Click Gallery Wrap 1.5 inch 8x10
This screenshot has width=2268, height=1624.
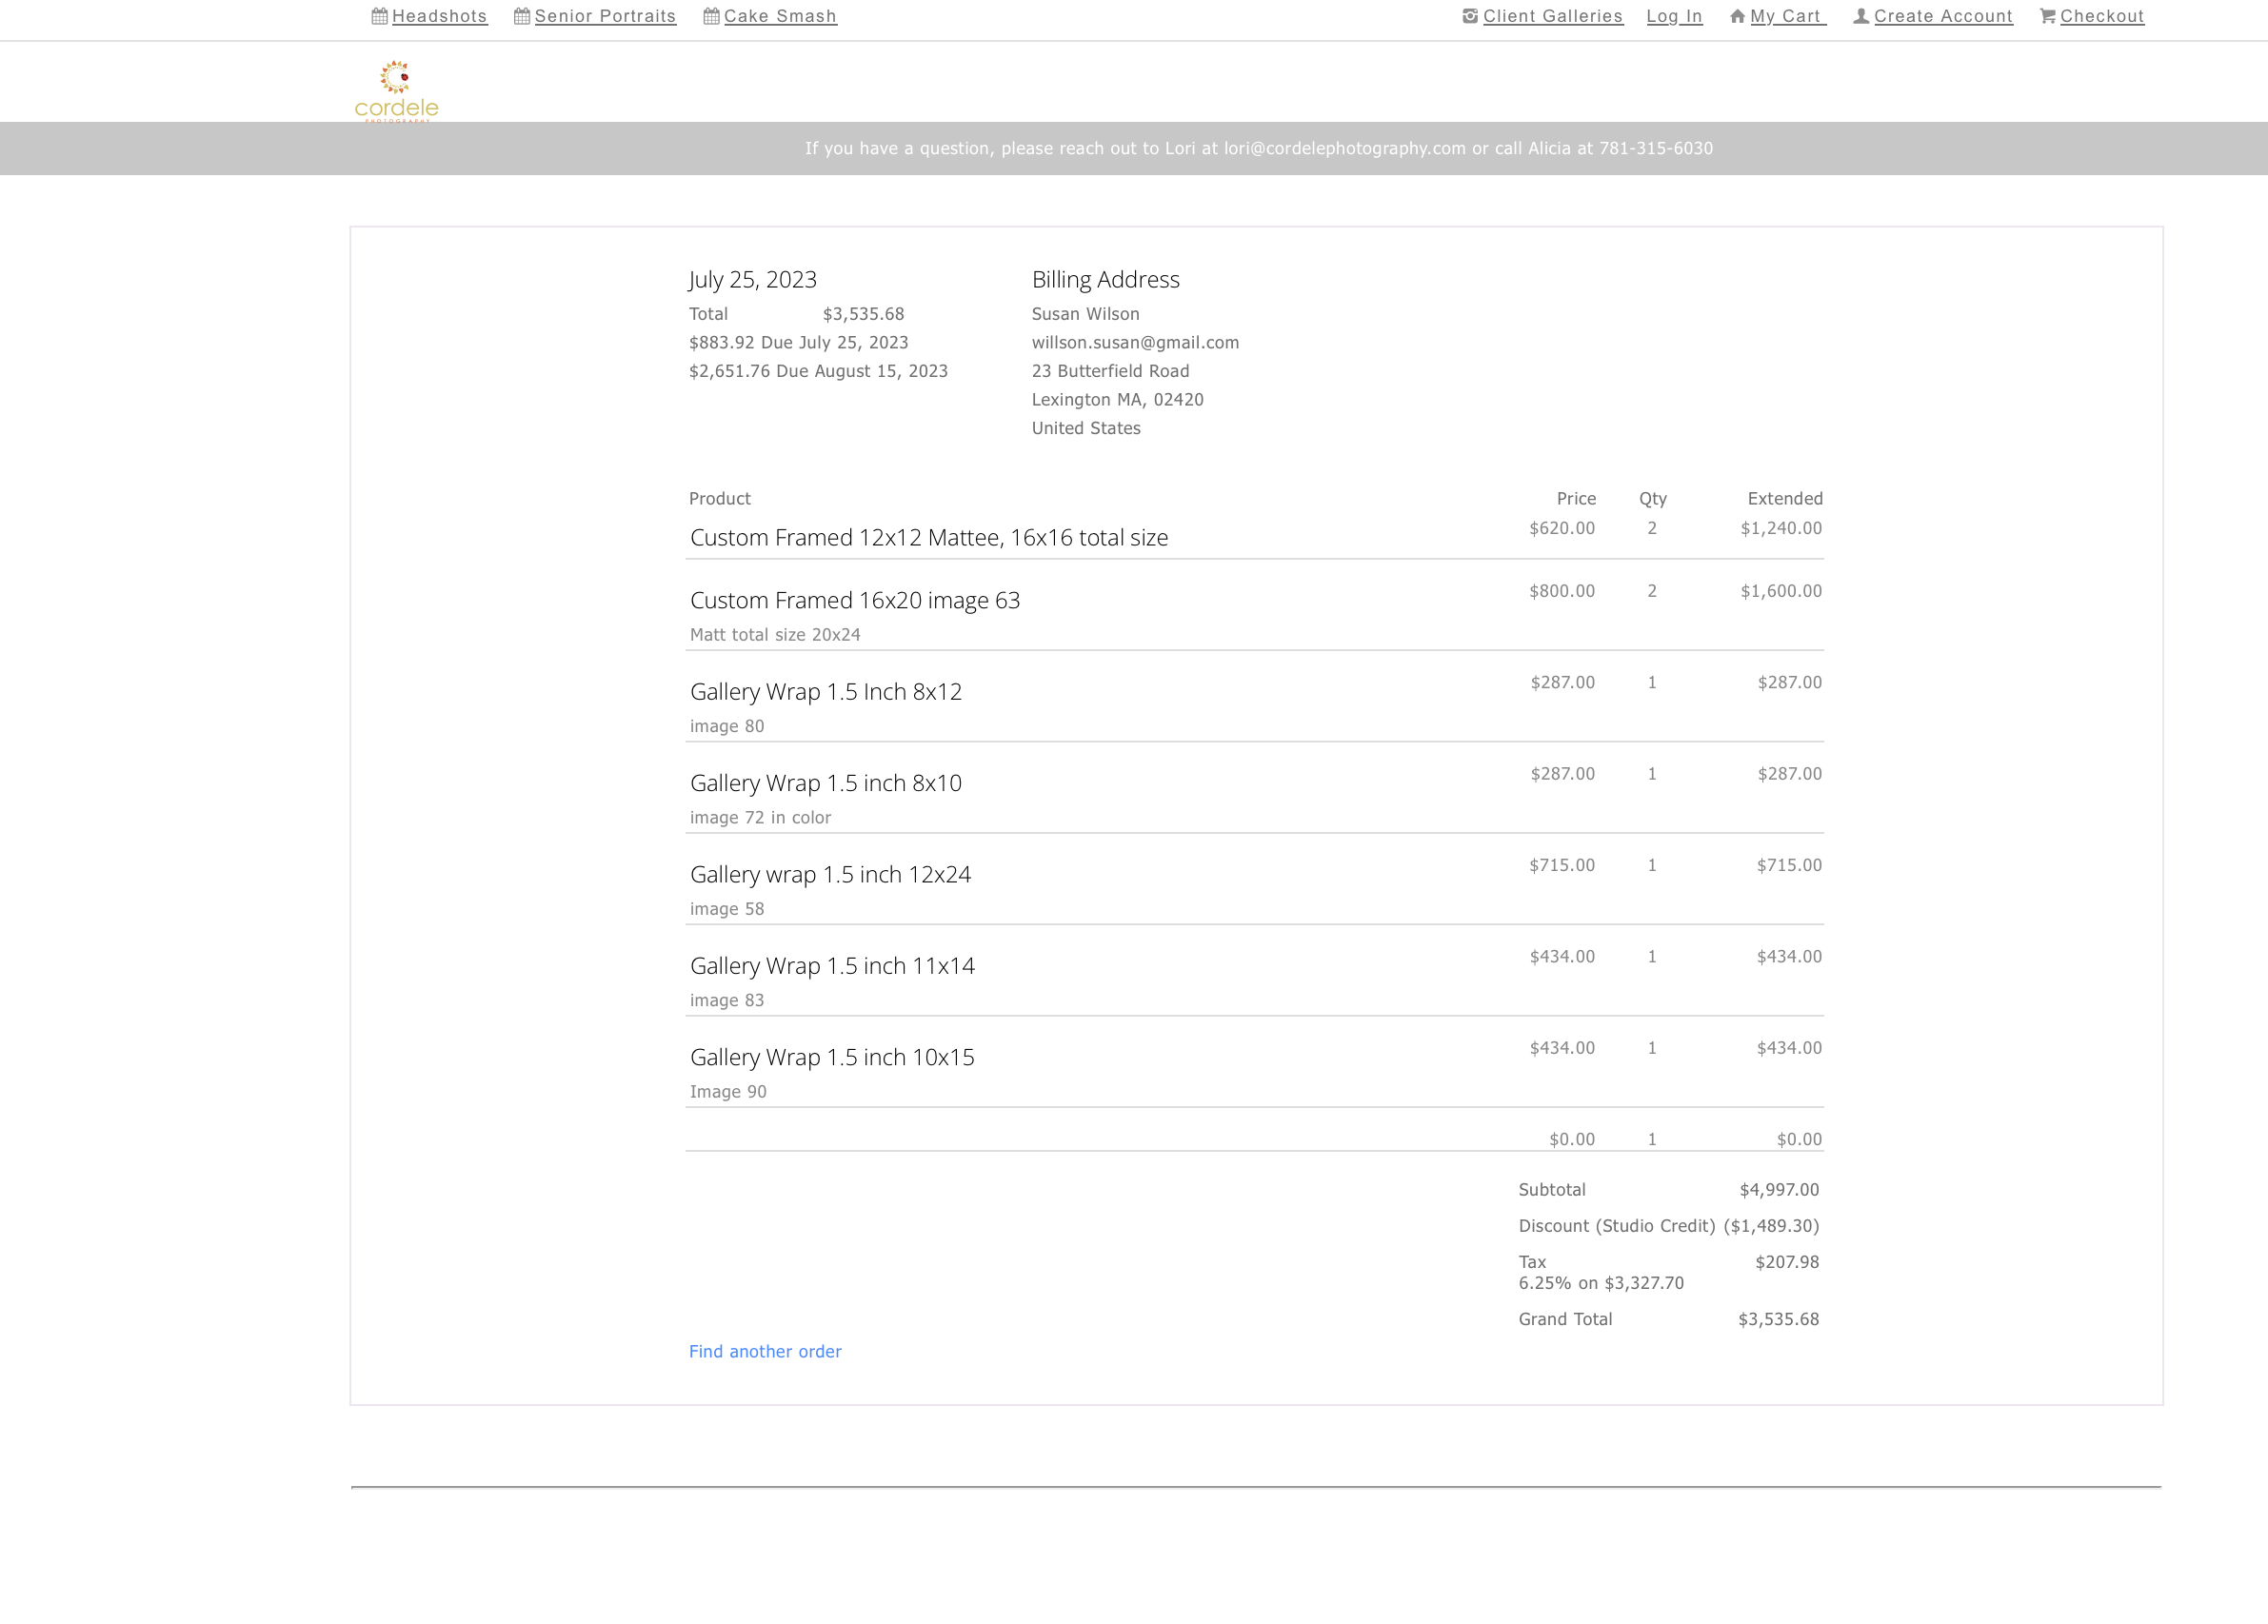click(x=826, y=783)
